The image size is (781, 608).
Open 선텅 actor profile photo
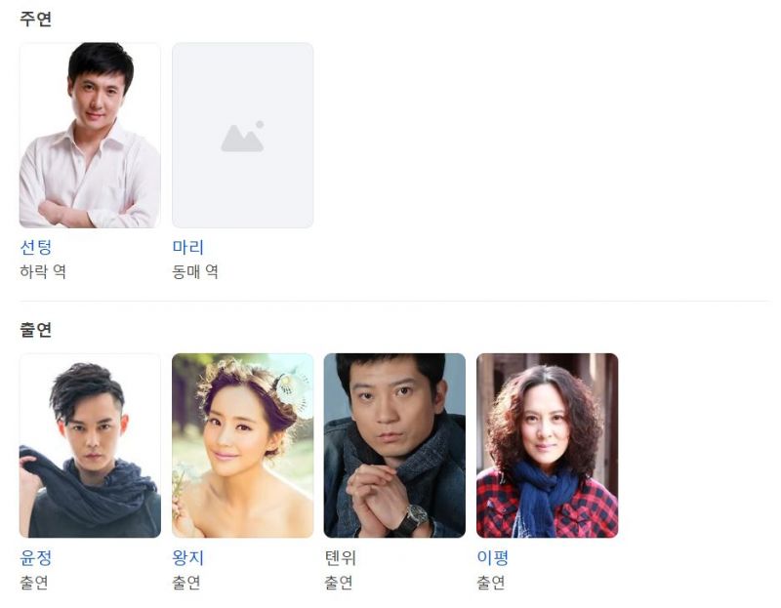pos(90,135)
